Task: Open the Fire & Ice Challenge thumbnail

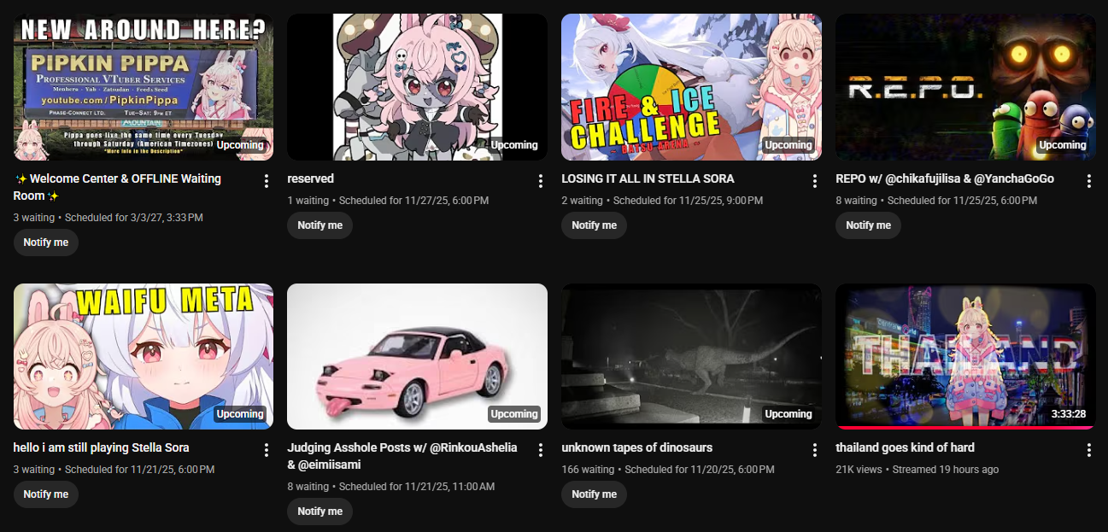Action: pos(691,87)
